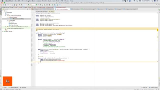Viewport: 160px width, 90px height.
Task: Open the Gradle Console panel
Action: coord(153,87)
